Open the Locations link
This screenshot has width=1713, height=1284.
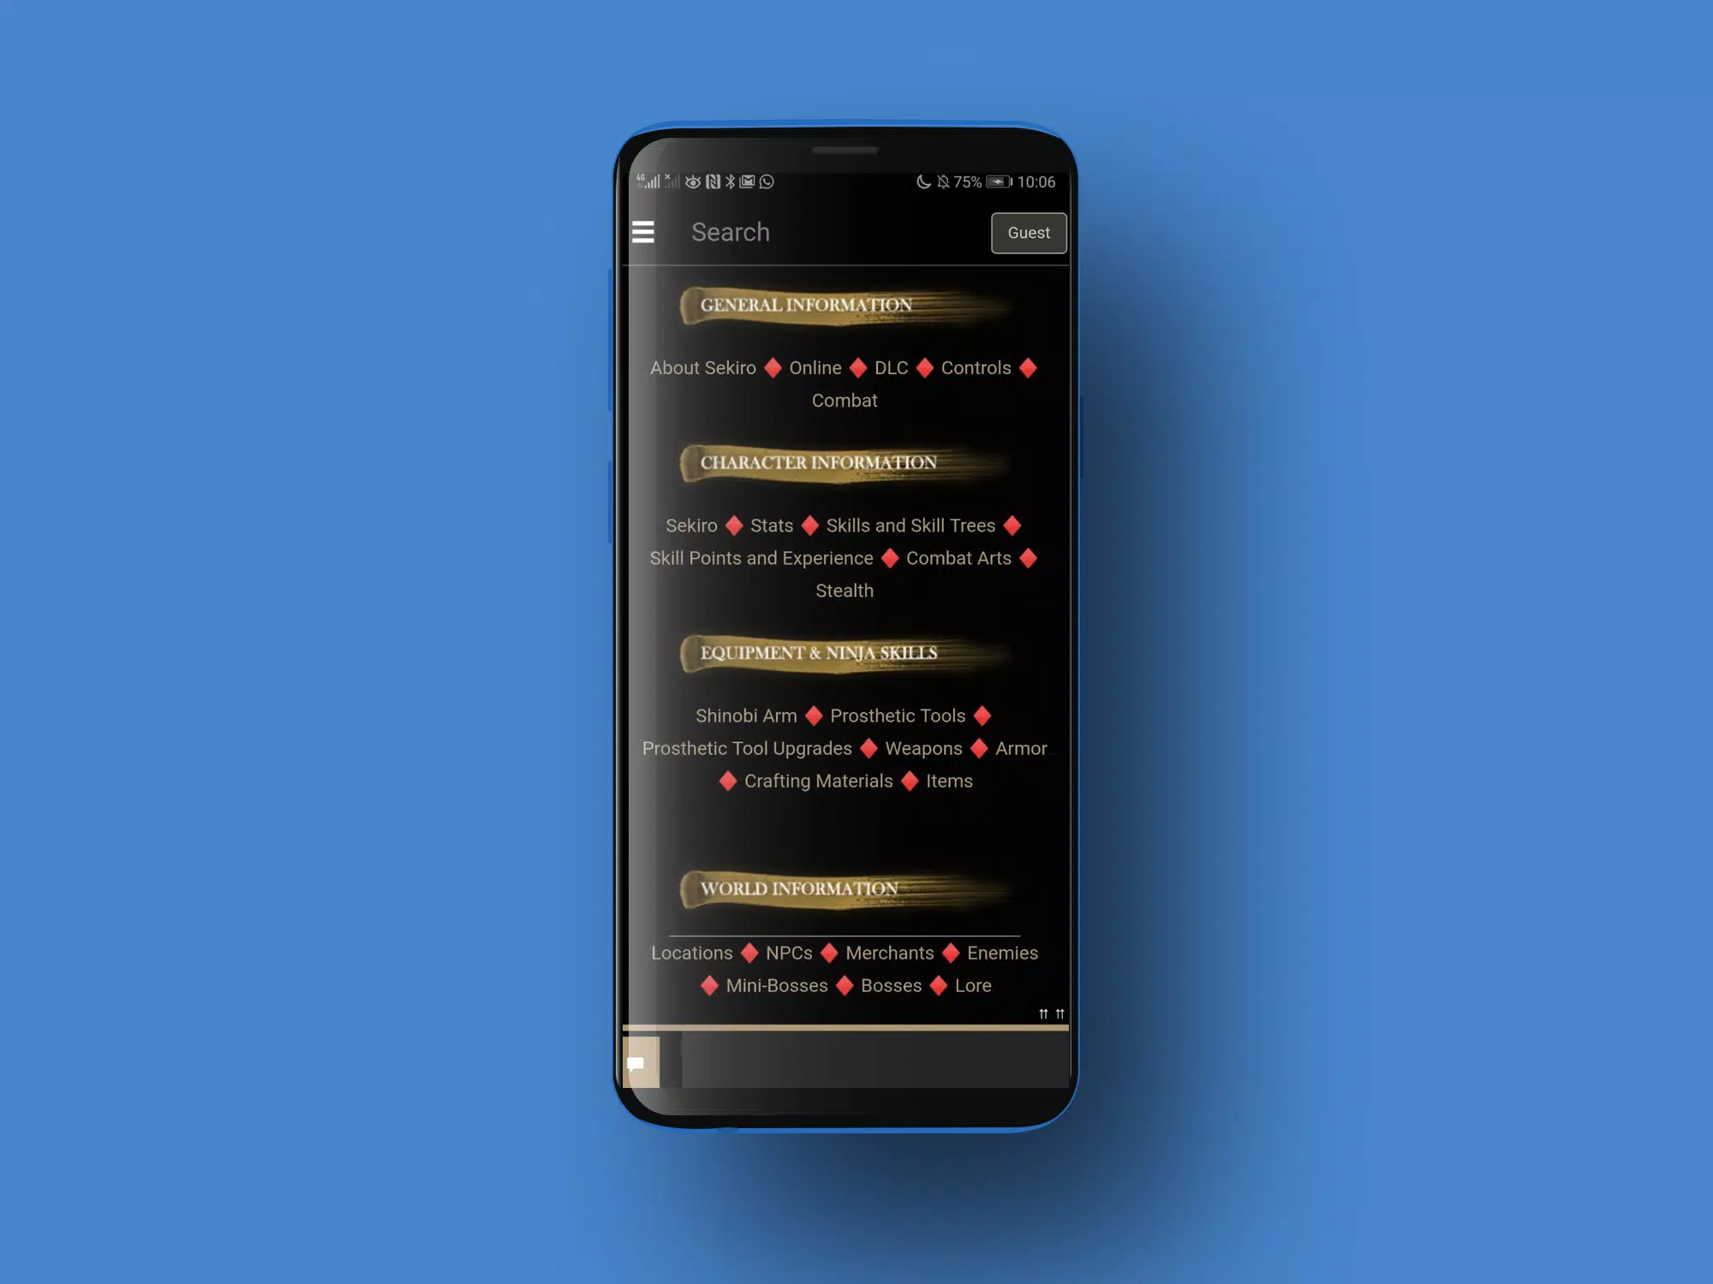690,951
